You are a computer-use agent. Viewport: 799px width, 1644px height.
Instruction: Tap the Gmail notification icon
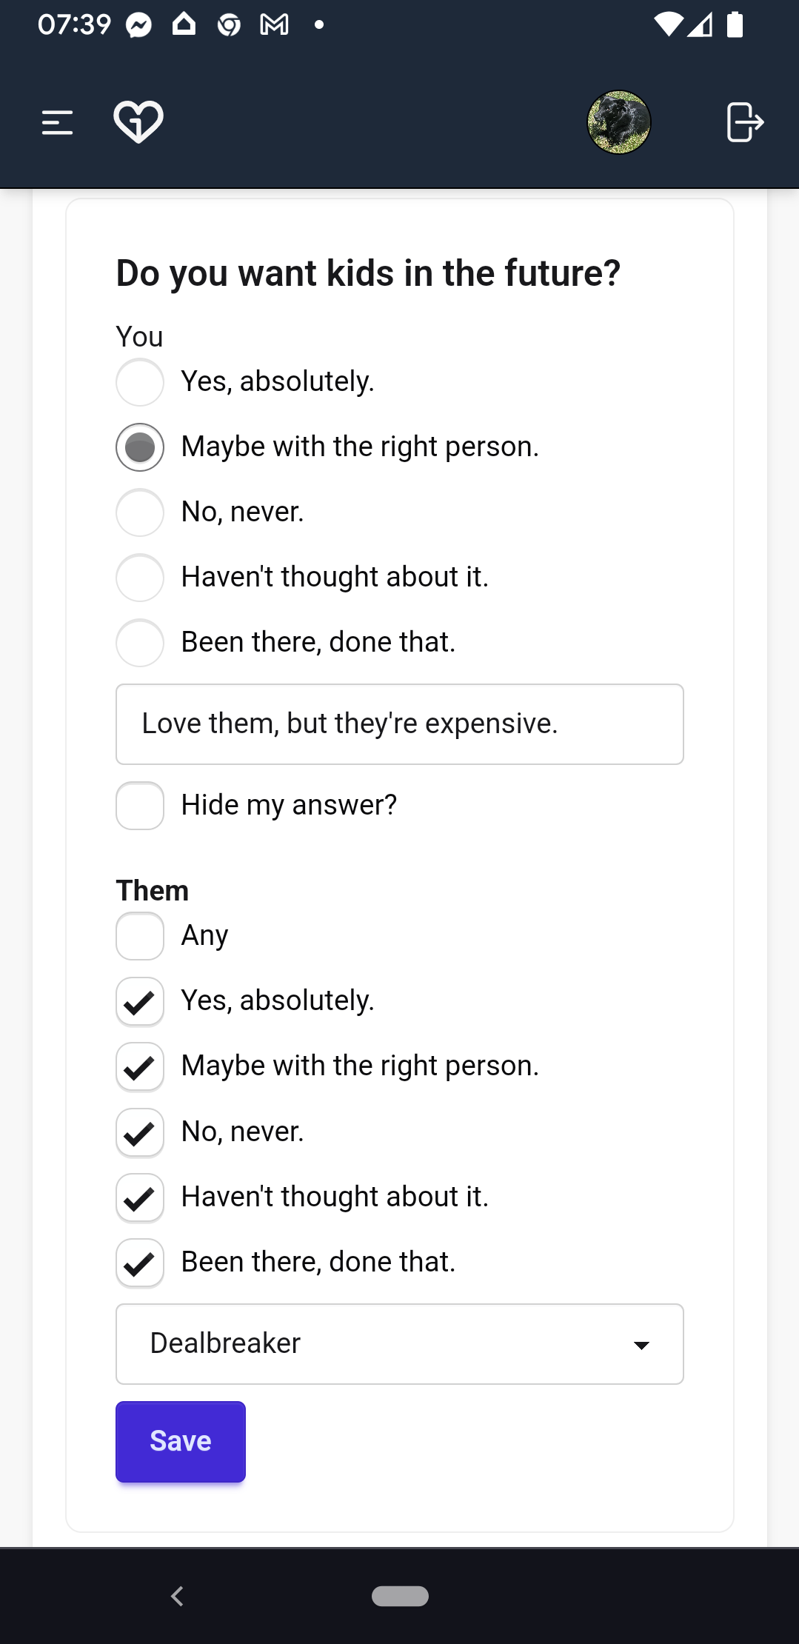pyautogui.click(x=274, y=25)
